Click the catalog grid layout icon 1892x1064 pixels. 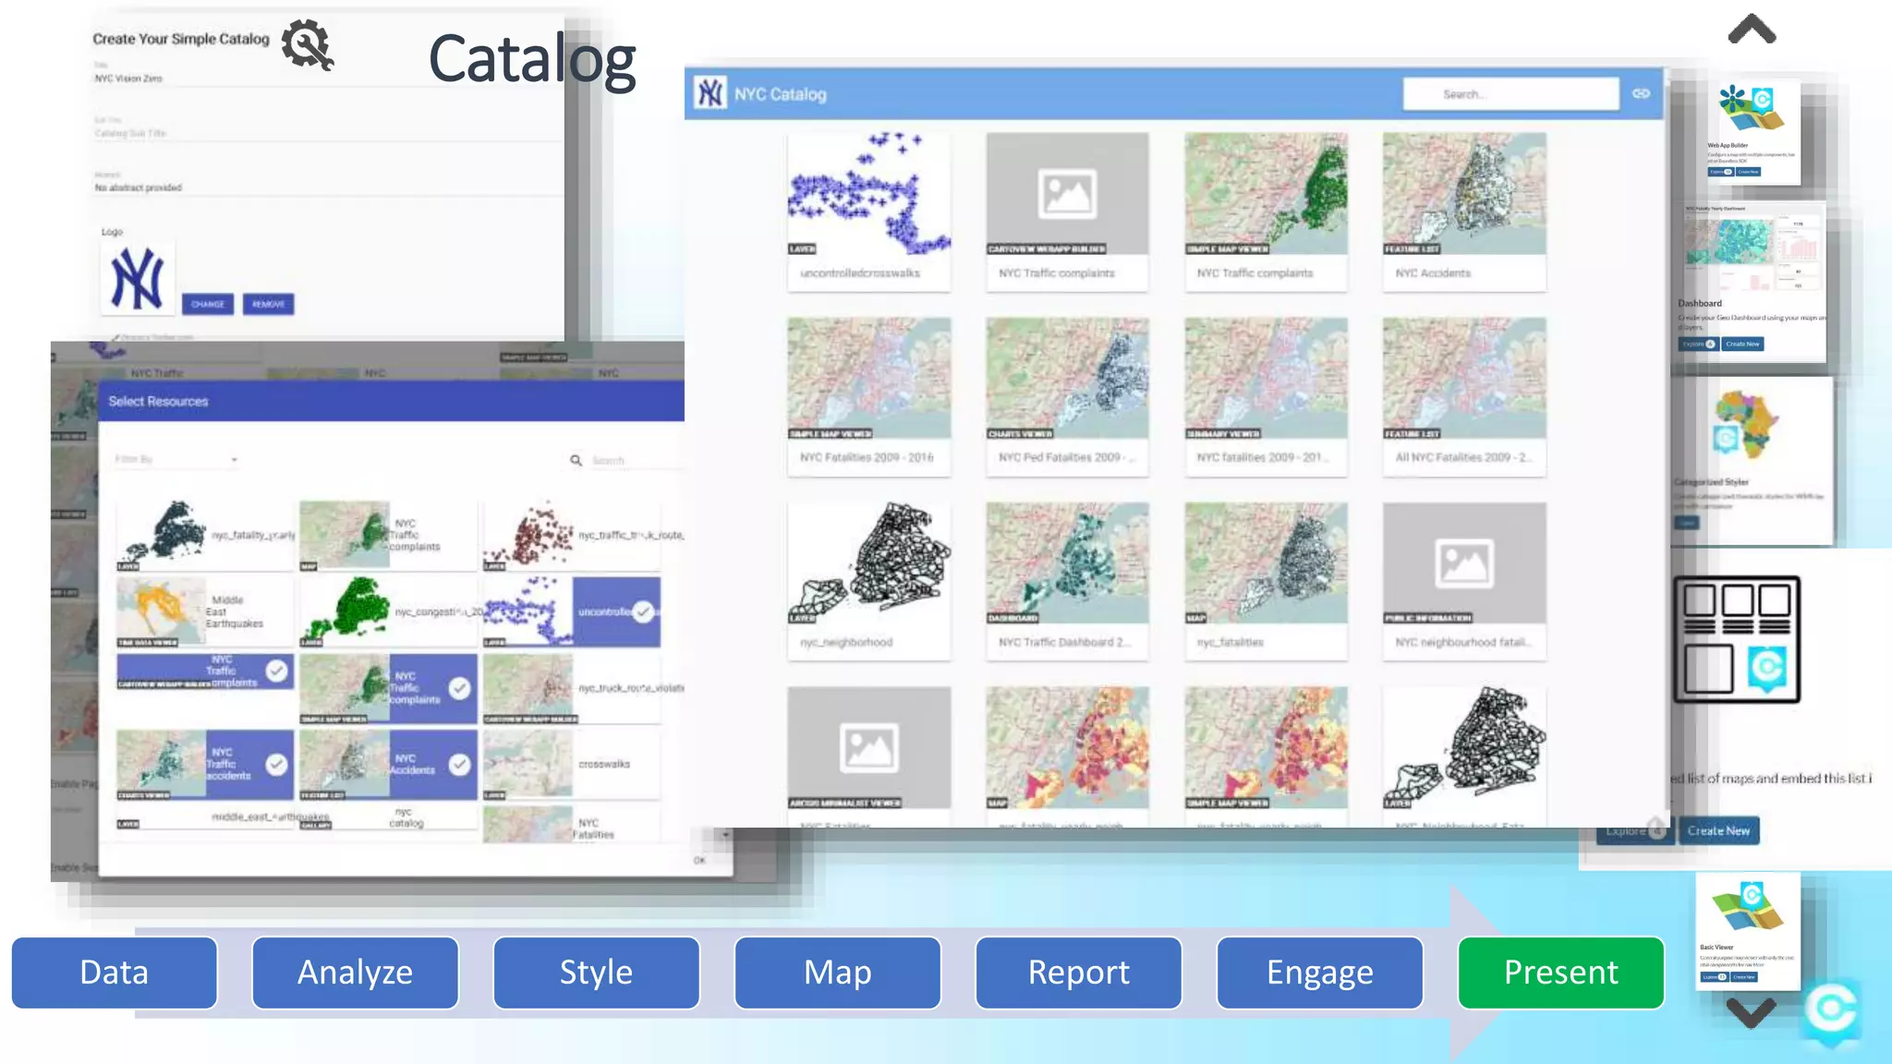[1737, 639]
